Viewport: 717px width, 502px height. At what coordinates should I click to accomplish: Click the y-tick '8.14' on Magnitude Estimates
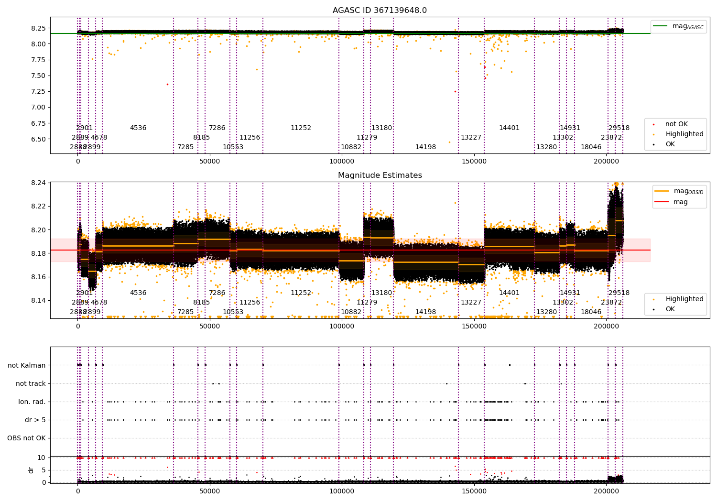(38, 301)
